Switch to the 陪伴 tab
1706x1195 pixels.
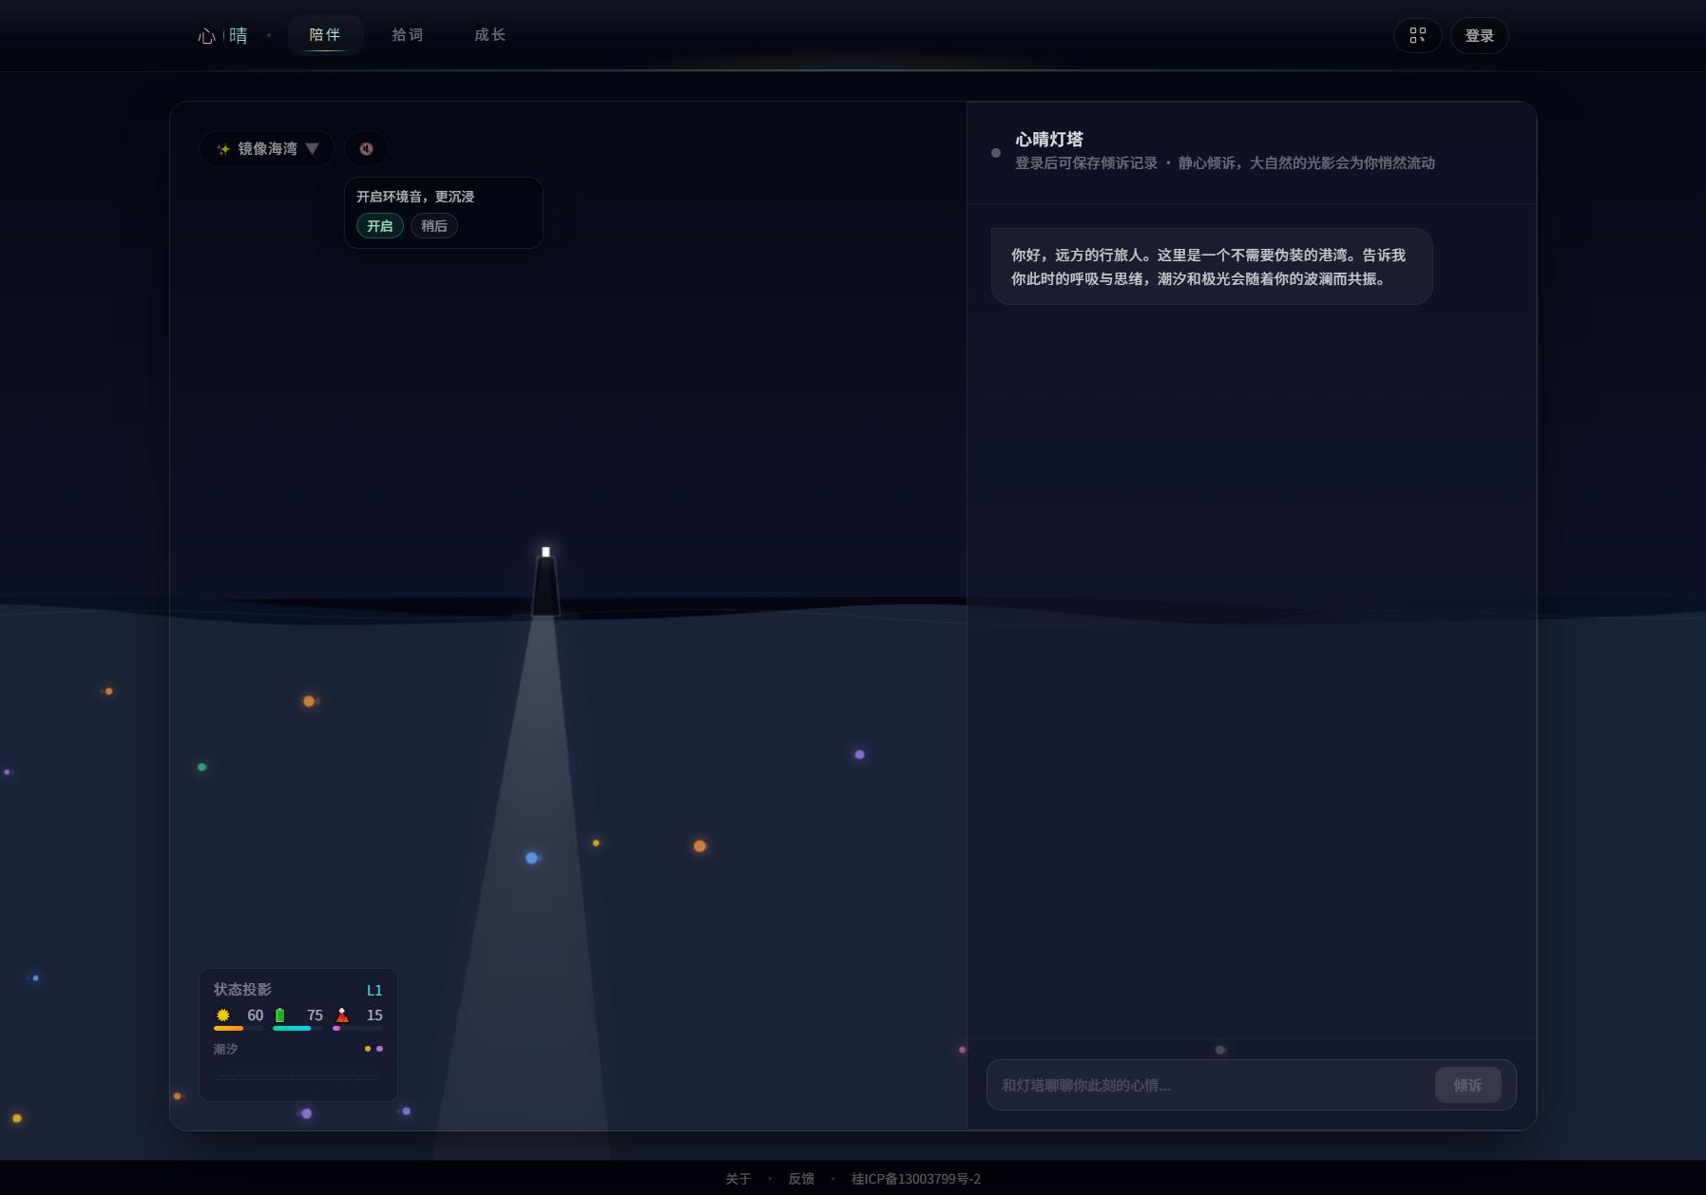(x=325, y=35)
